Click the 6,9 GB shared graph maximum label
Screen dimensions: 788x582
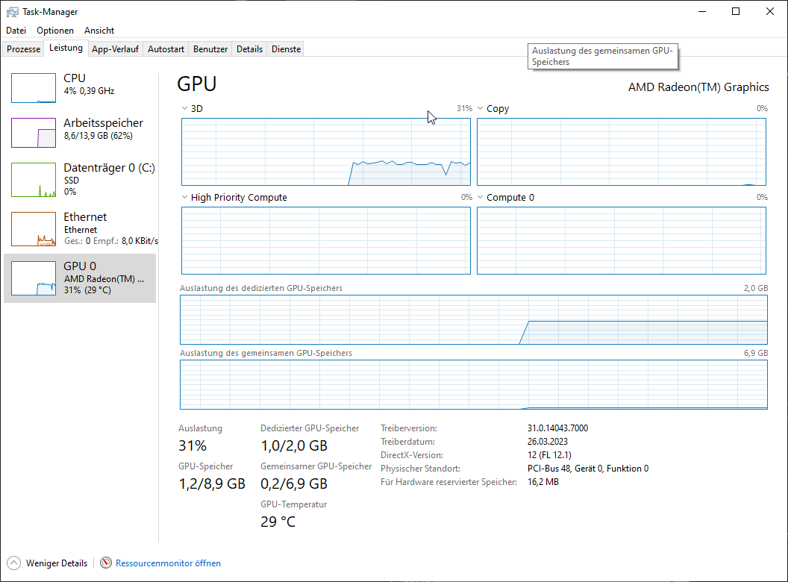756,354
